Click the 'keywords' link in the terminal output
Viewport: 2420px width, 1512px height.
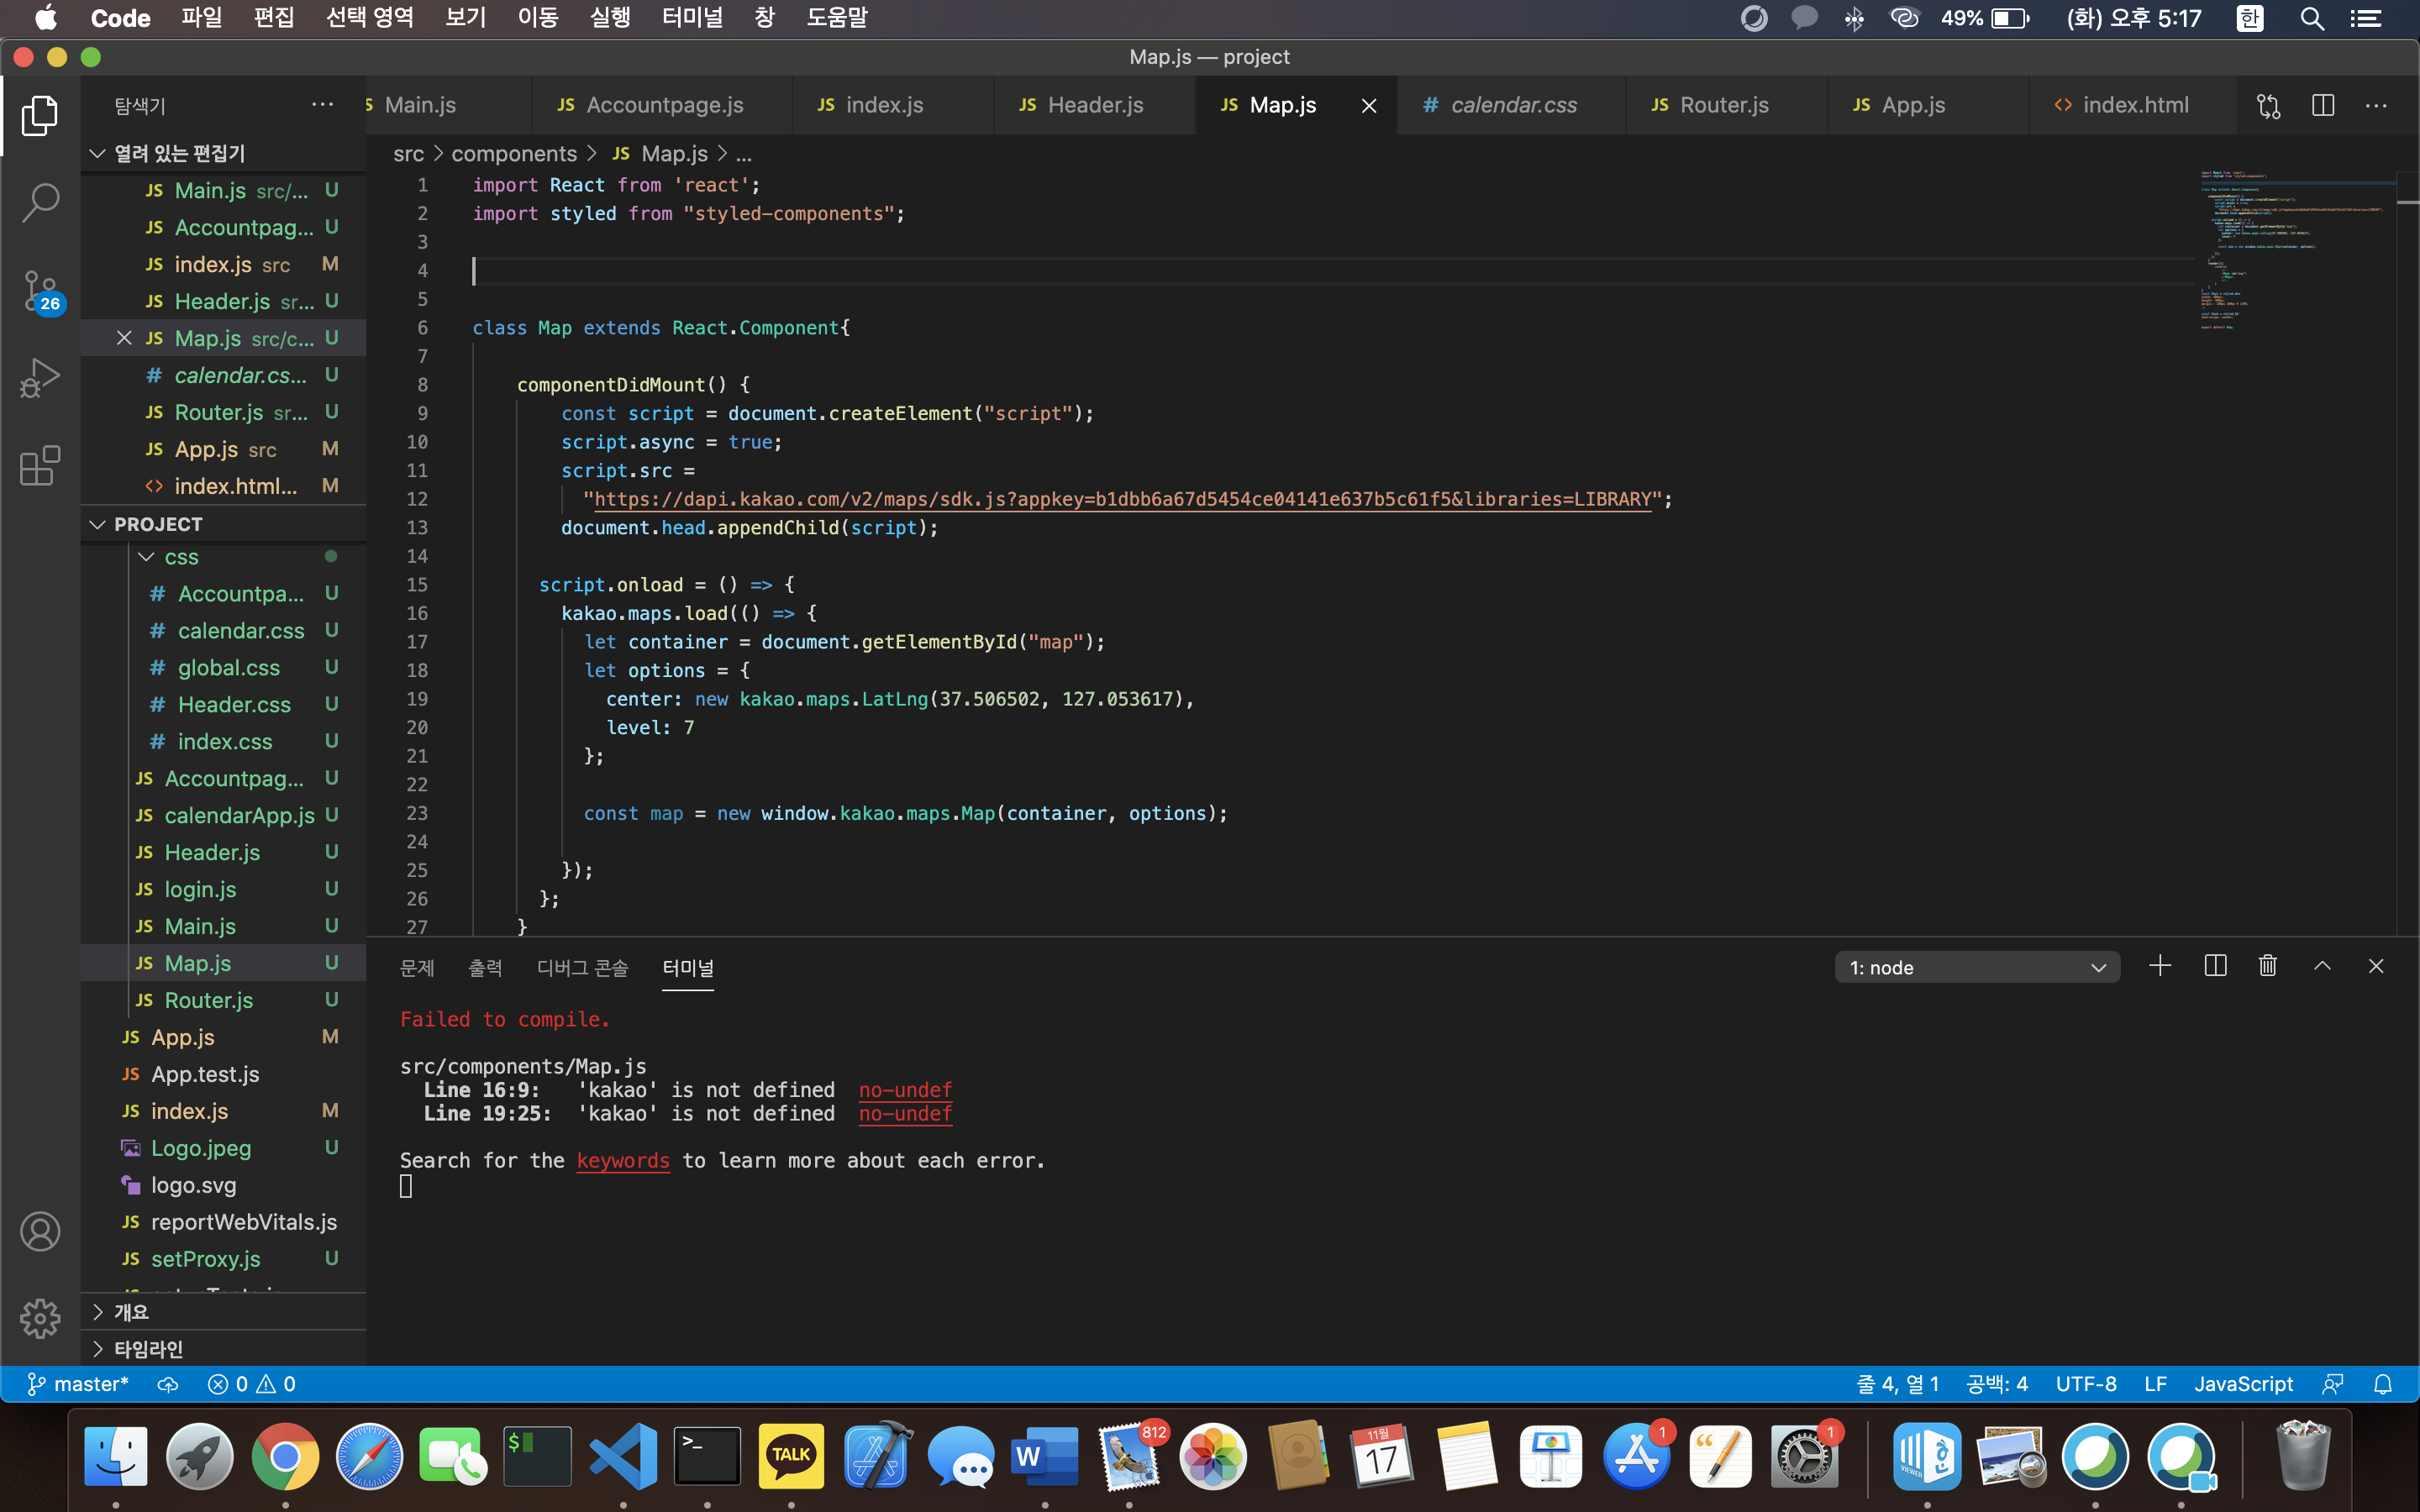622,1160
